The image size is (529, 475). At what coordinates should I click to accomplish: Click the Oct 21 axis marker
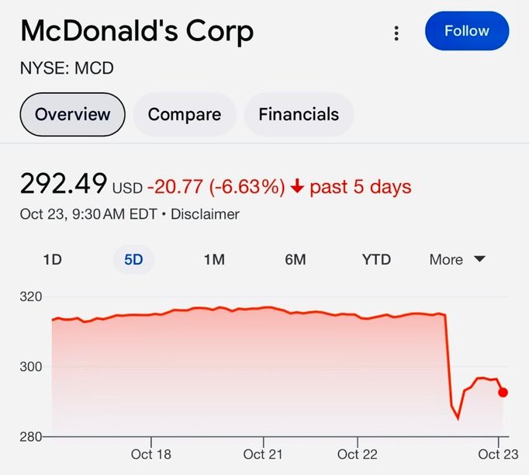[263, 454]
